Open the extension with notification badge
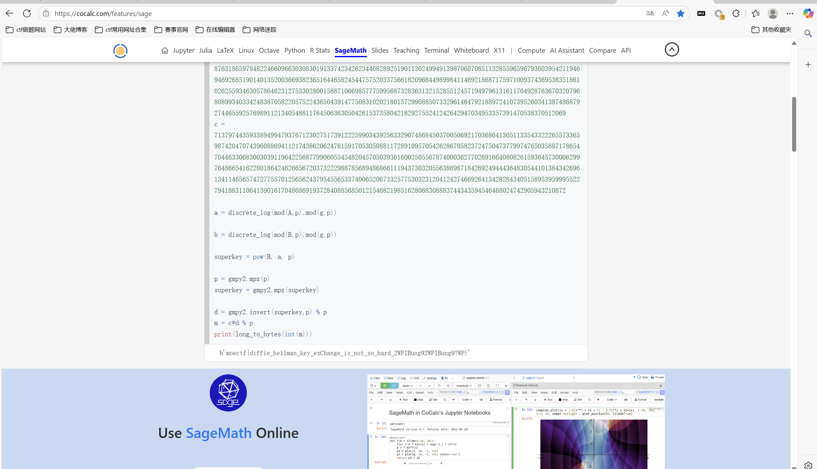This screenshot has width=817, height=469. 719,14
